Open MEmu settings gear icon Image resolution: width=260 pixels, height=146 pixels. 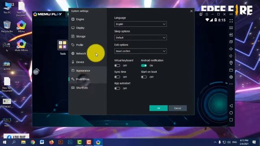pyautogui.click(x=231, y=77)
